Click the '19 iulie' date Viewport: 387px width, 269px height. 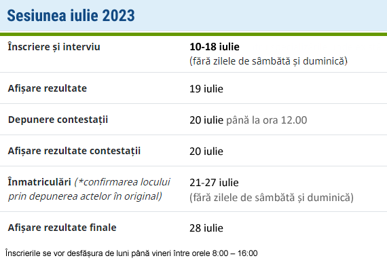point(206,89)
